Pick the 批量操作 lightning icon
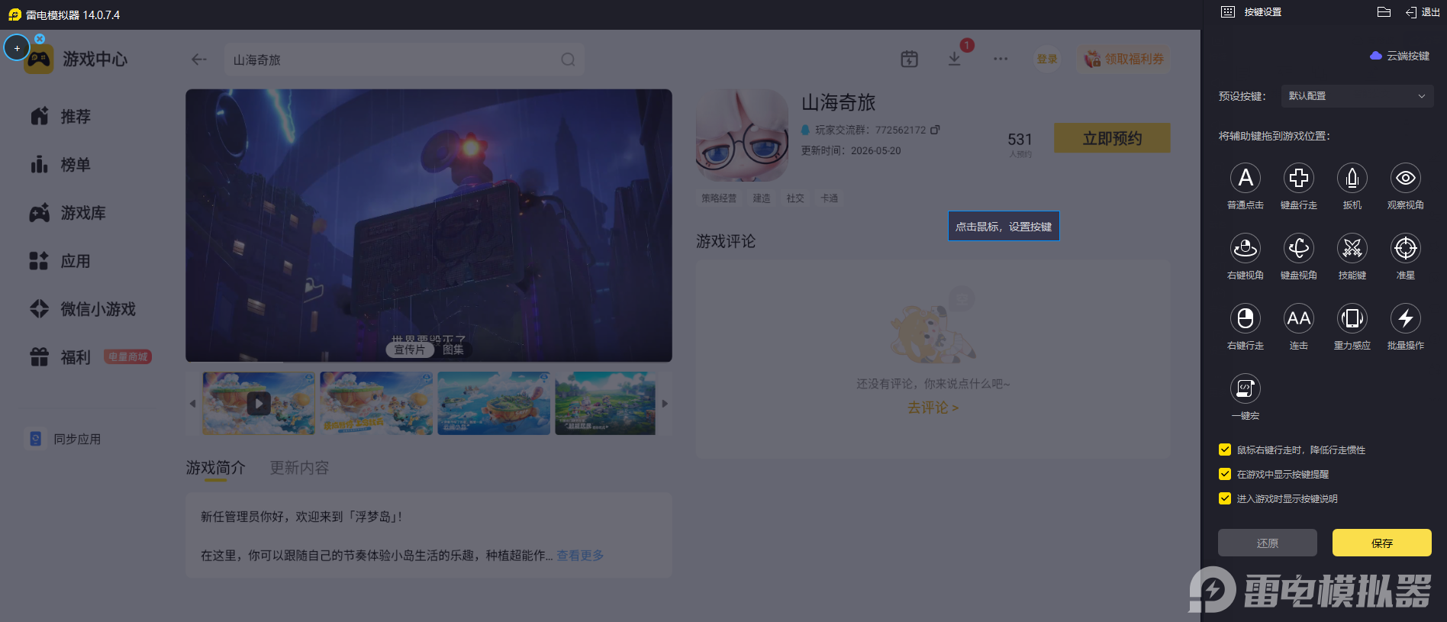The image size is (1447, 622). click(1406, 318)
